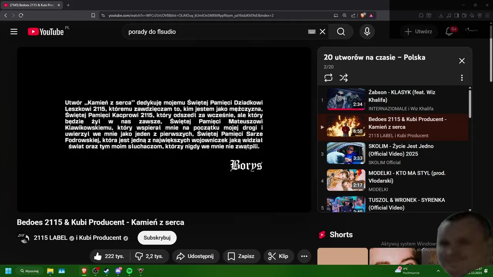The width and height of the screenshot is (493, 277).
Task: Open the Kubi Producent channel link
Action: pyautogui.click(x=100, y=238)
